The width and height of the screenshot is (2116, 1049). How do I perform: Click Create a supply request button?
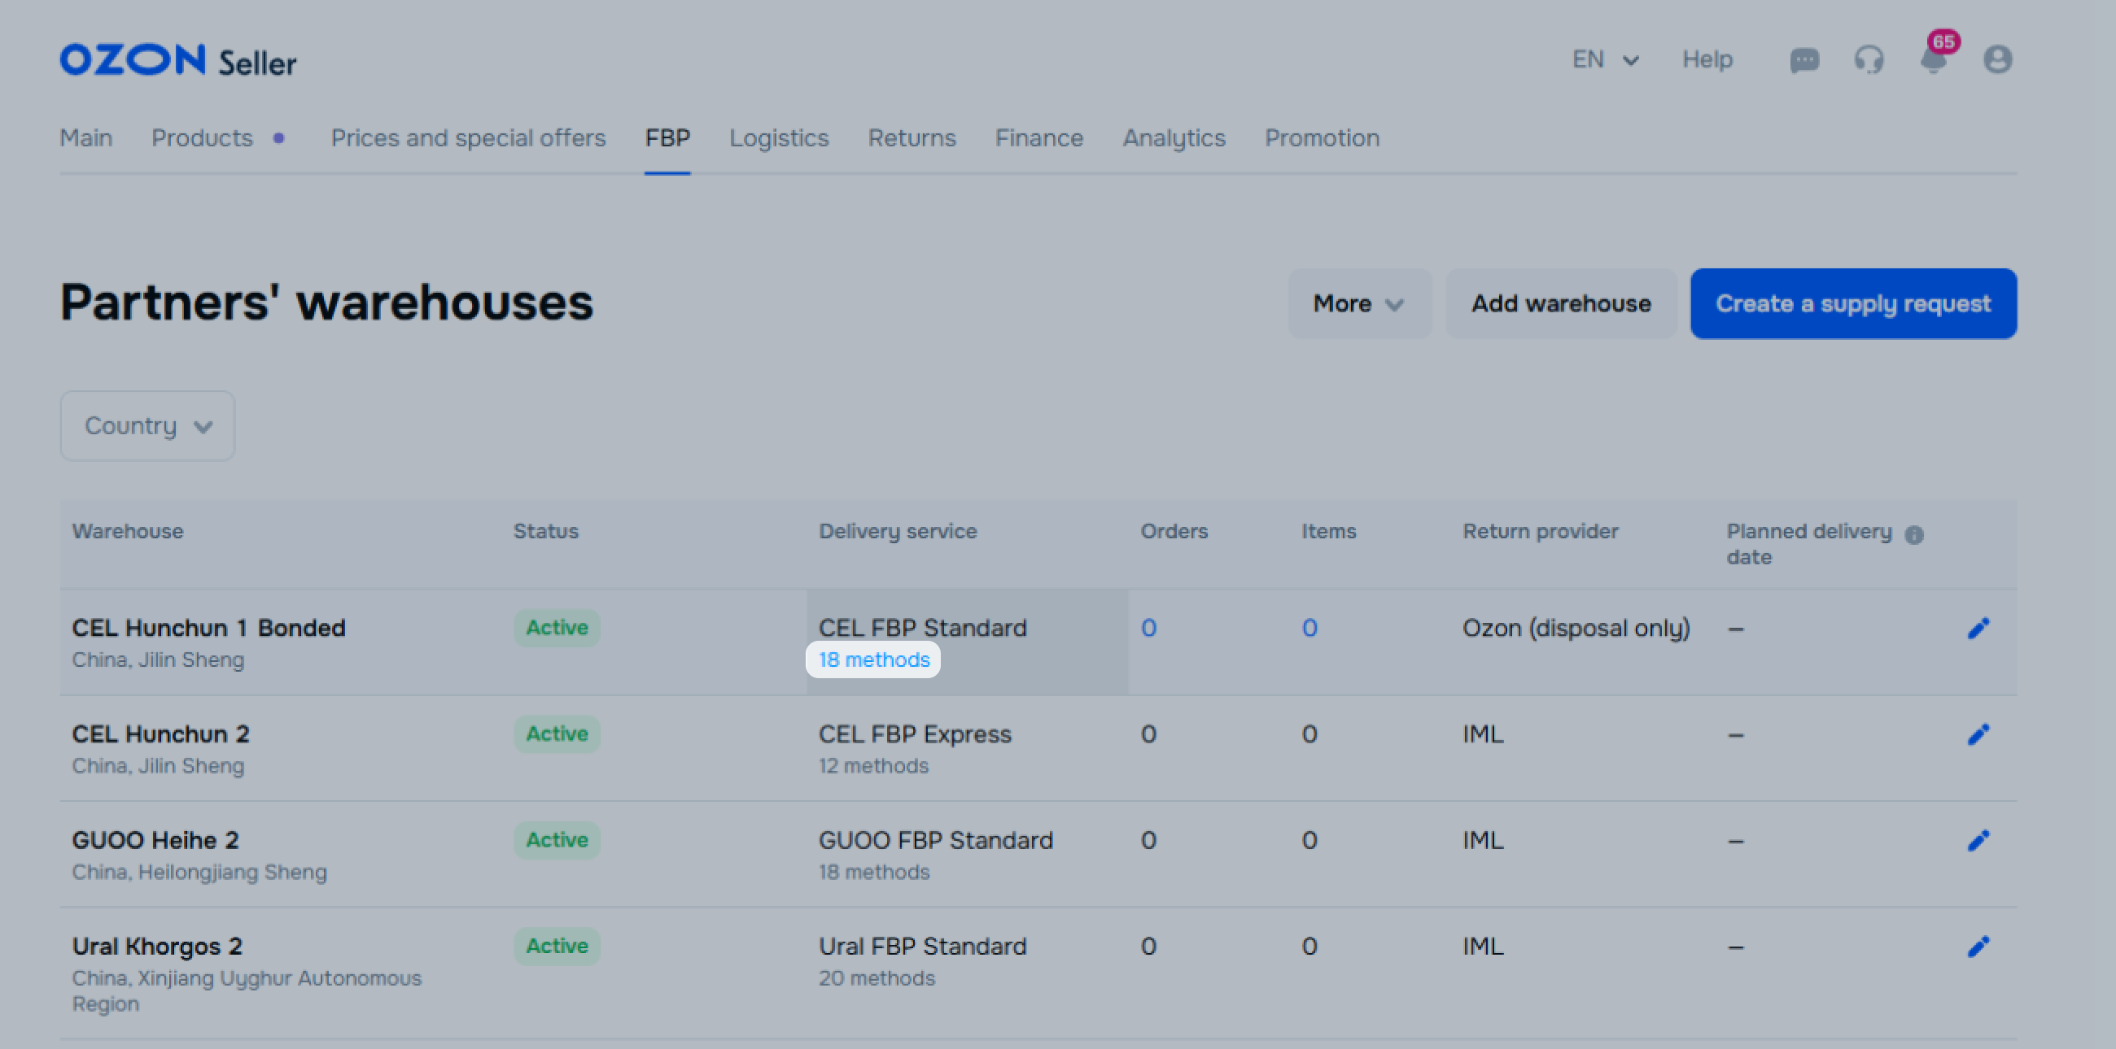(x=1852, y=303)
